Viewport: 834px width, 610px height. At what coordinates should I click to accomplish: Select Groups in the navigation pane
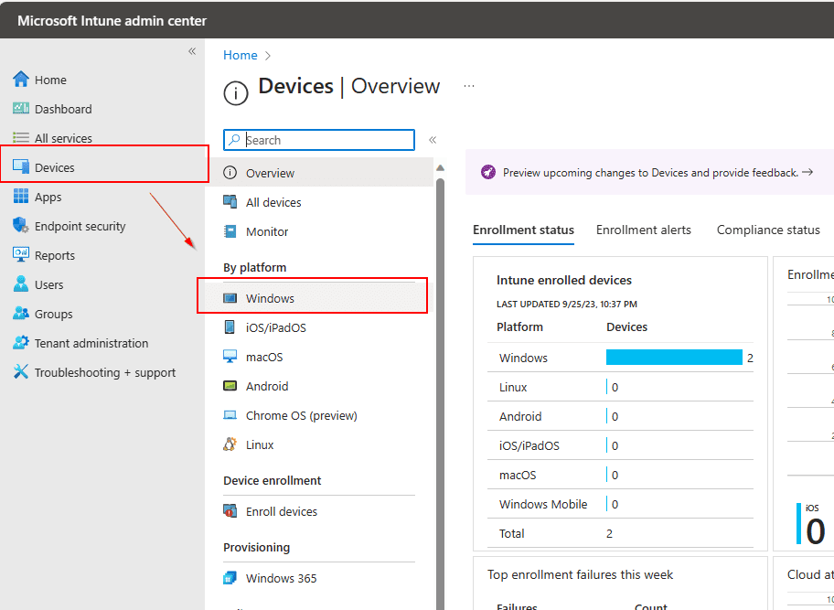pos(54,314)
